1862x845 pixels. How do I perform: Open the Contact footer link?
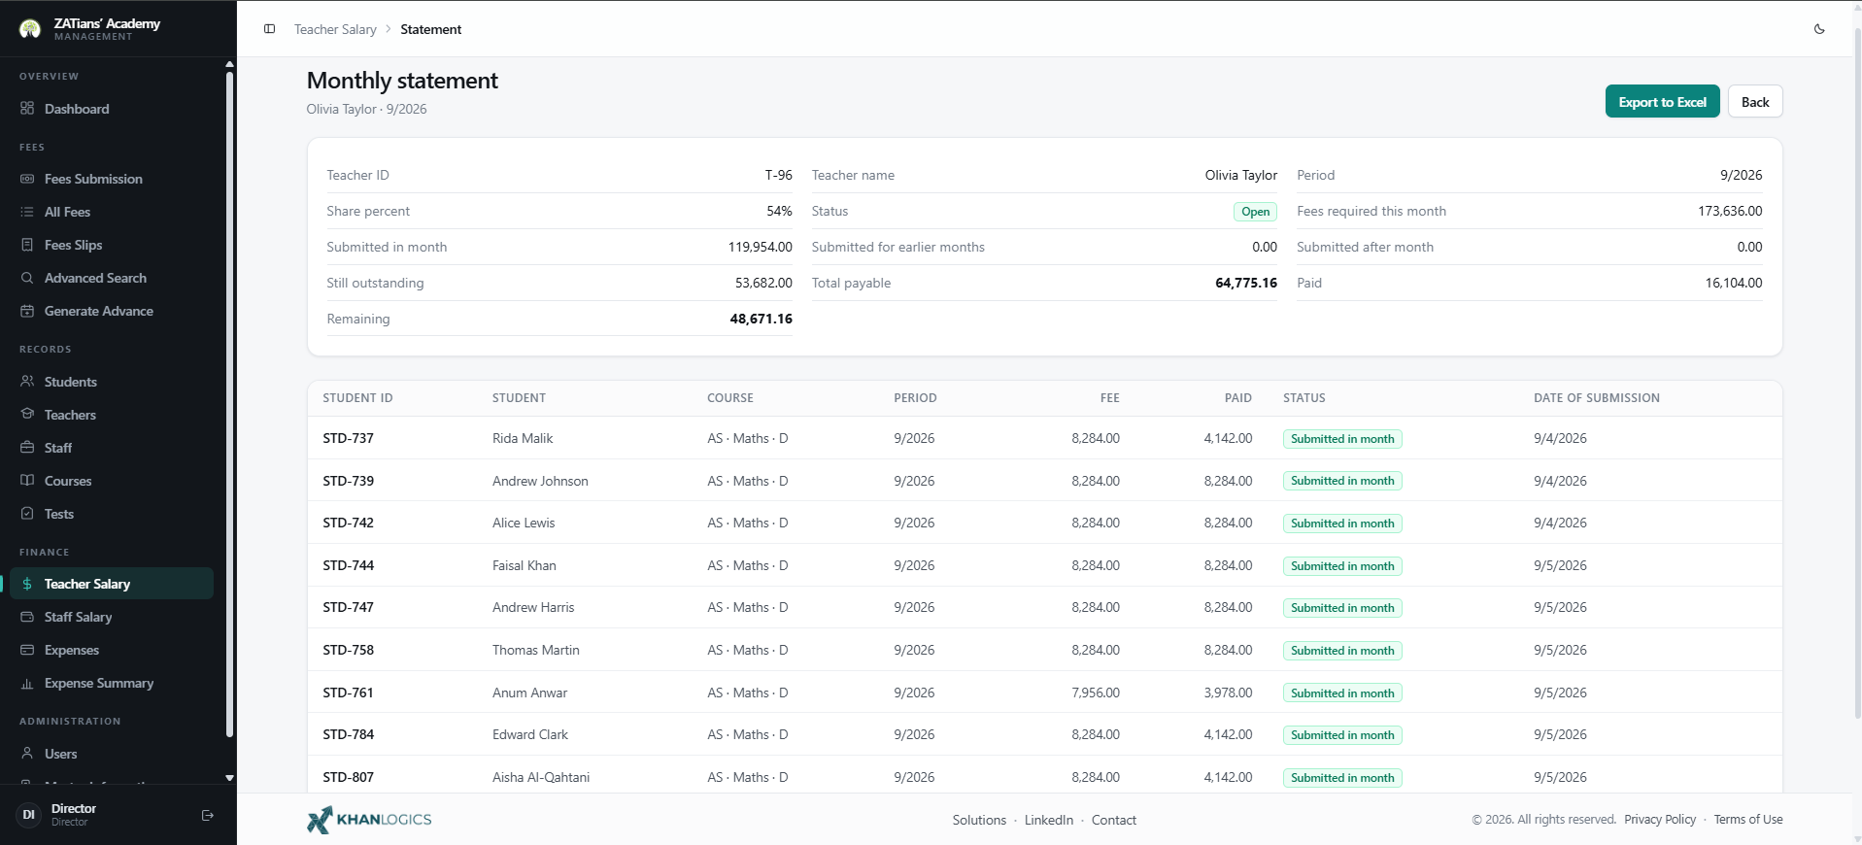pyautogui.click(x=1114, y=820)
